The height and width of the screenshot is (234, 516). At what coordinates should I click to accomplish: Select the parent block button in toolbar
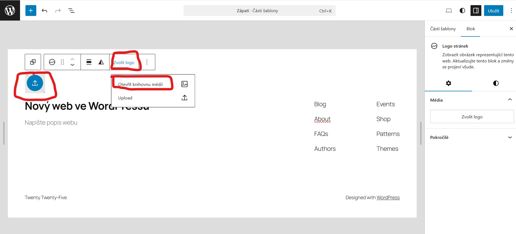coord(33,62)
